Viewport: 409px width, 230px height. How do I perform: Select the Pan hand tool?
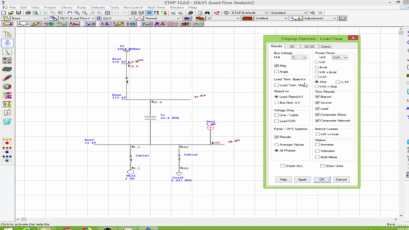[70, 13]
